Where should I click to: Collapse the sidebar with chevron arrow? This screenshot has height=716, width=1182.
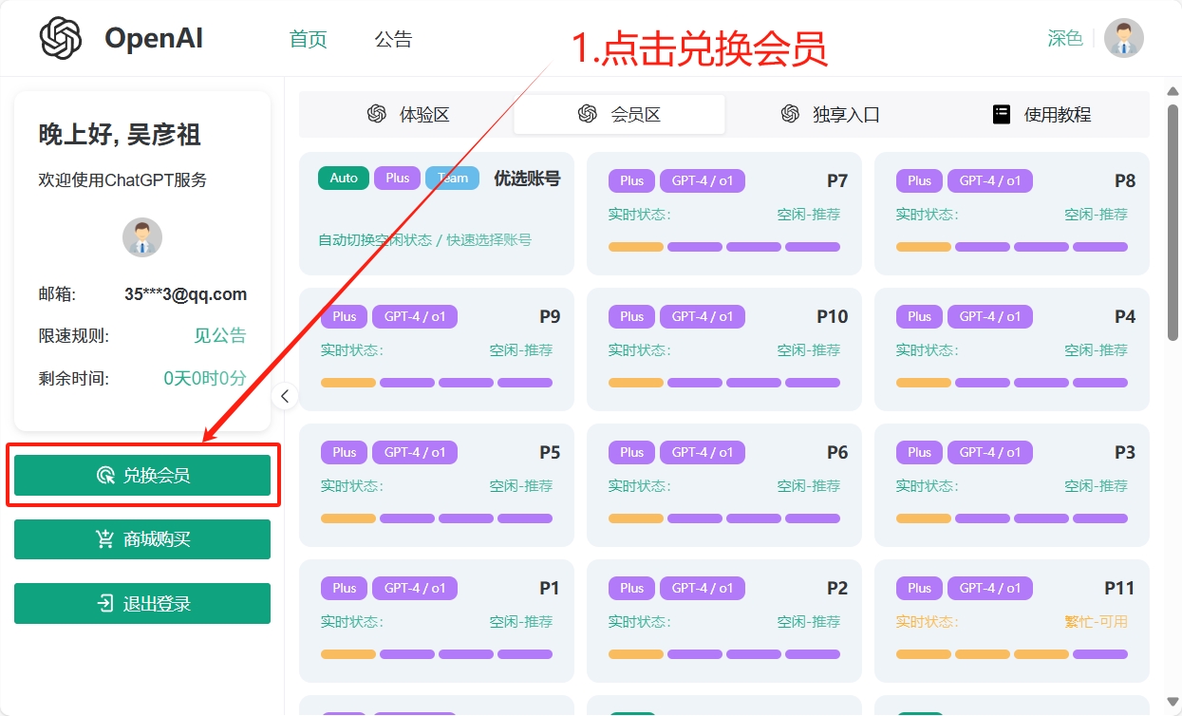(x=285, y=397)
